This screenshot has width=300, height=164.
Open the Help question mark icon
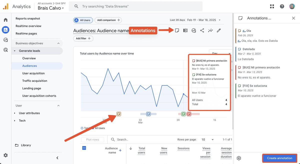pyautogui.click(x=282, y=6)
